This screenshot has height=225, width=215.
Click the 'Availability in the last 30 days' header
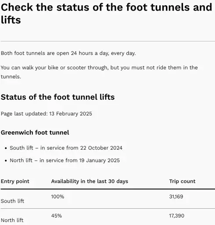coord(90,181)
